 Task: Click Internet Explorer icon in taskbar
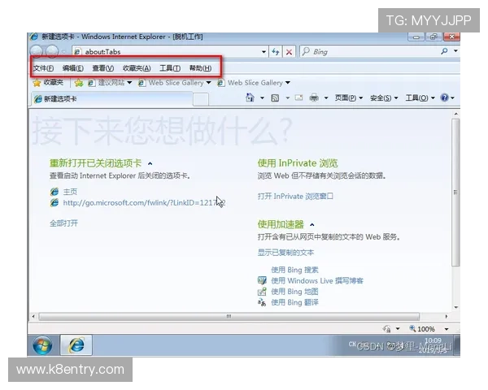tap(76, 344)
